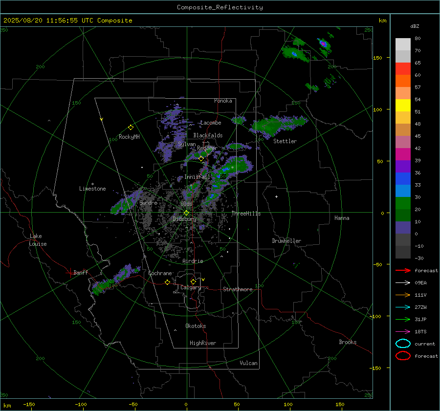
Task: Click the Cochrane town label
Action: pyautogui.click(x=160, y=273)
